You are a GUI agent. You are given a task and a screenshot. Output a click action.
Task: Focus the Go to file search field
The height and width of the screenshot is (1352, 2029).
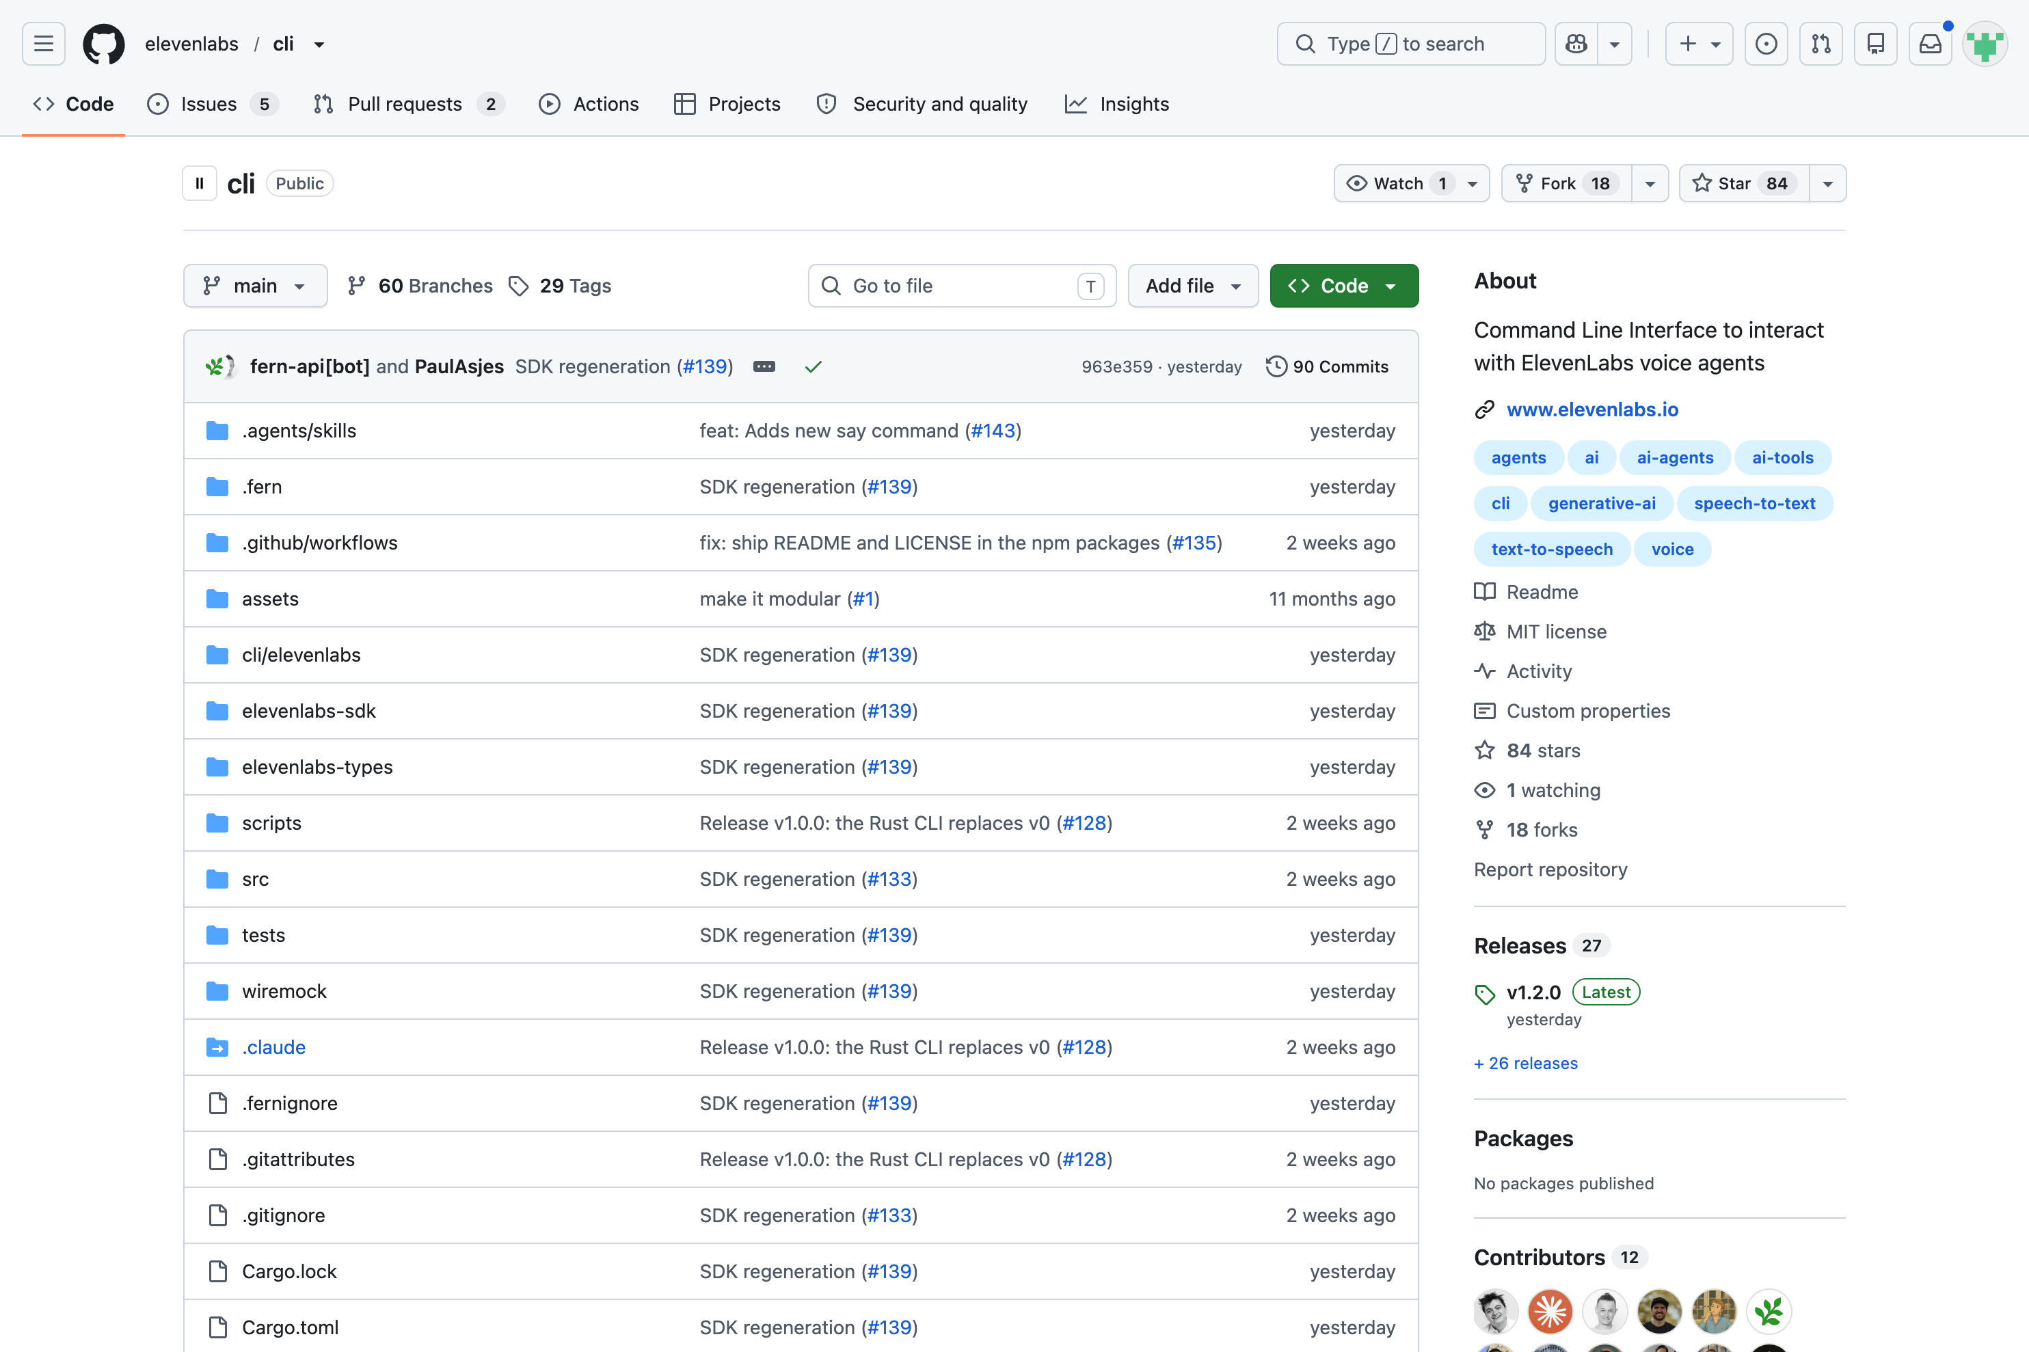961,286
